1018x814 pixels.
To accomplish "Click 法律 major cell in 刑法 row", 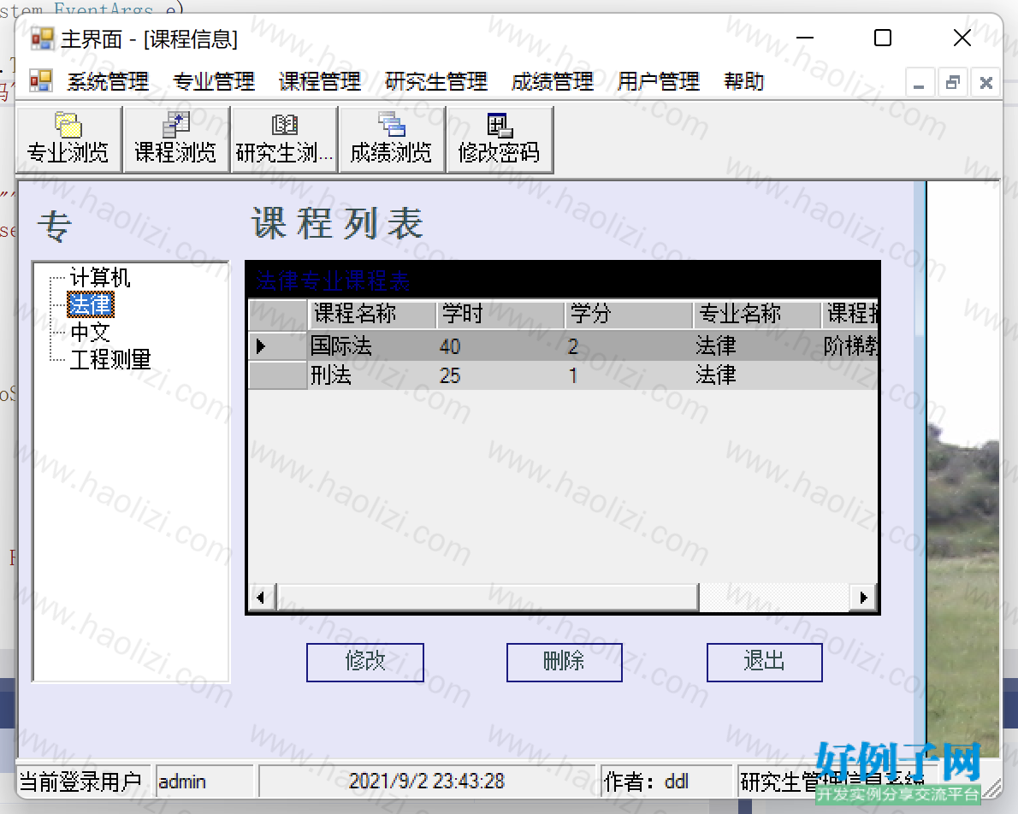I will click(x=757, y=375).
